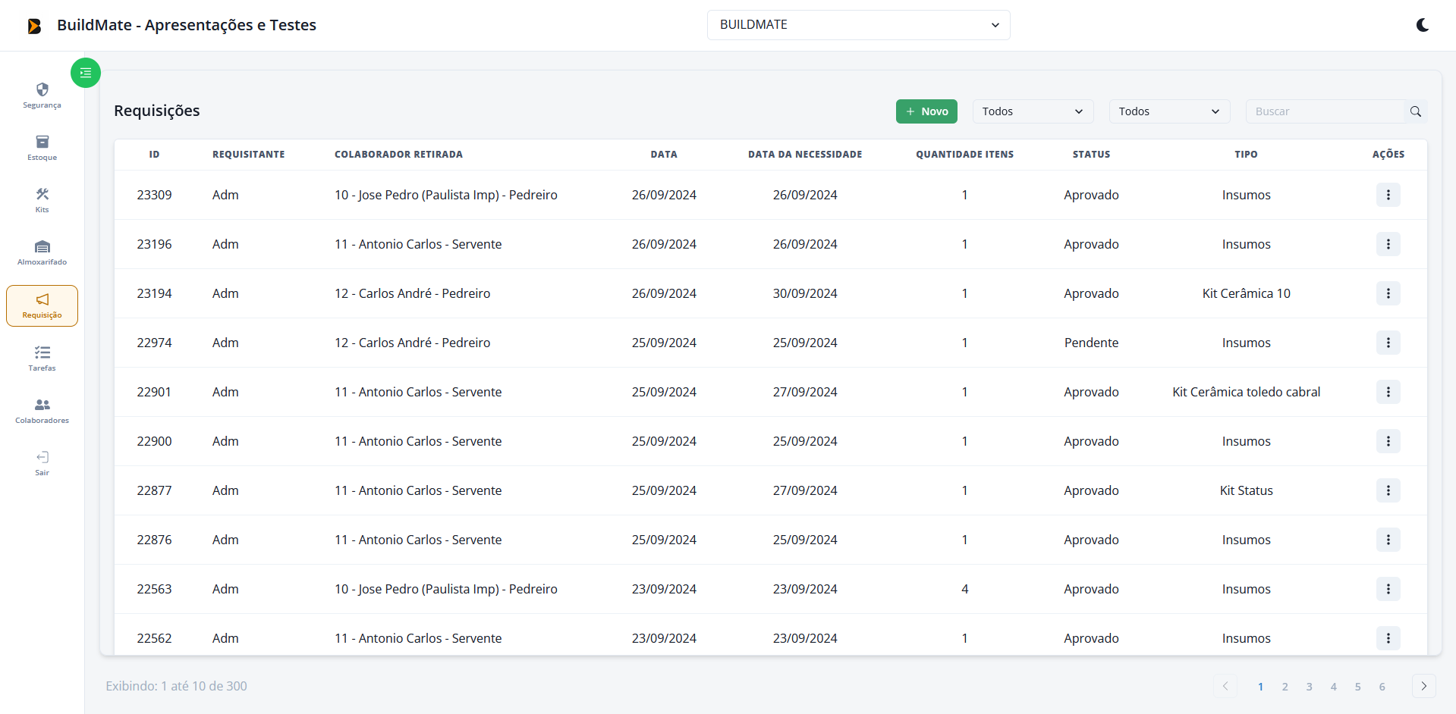The width and height of the screenshot is (1456, 714).
Task: Open actions menu for requisition 22974
Action: 1388,343
